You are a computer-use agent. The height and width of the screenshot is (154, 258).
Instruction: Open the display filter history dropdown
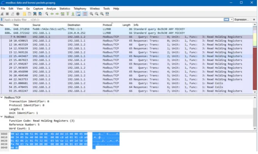tap(232, 20)
